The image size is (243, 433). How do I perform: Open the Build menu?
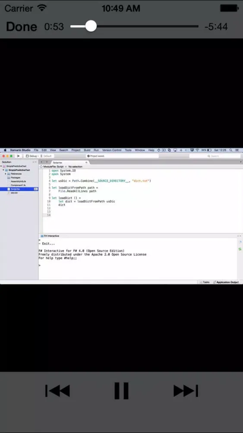(x=87, y=150)
